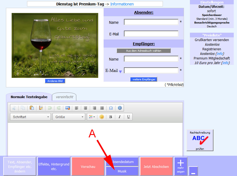The image size is (237, 176).
Task: Toggle bold formatting
Action: pos(111,117)
